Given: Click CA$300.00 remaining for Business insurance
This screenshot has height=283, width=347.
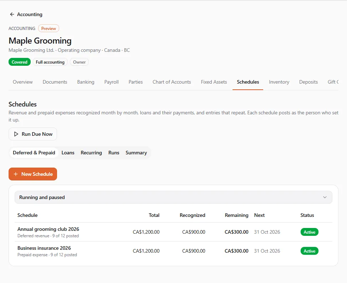Looking at the screenshot, I should tap(236, 251).
